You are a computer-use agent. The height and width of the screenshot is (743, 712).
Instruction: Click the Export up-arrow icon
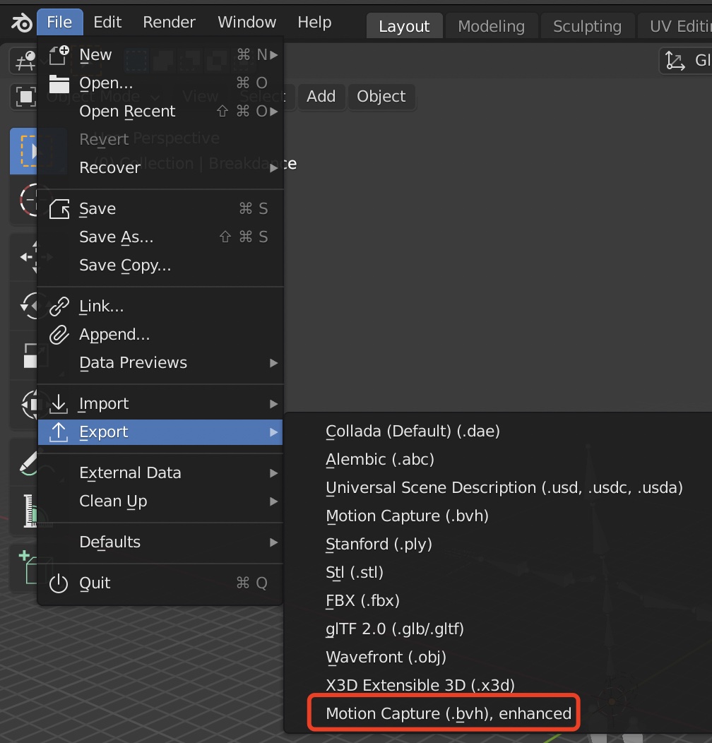(x=59, y=432)
